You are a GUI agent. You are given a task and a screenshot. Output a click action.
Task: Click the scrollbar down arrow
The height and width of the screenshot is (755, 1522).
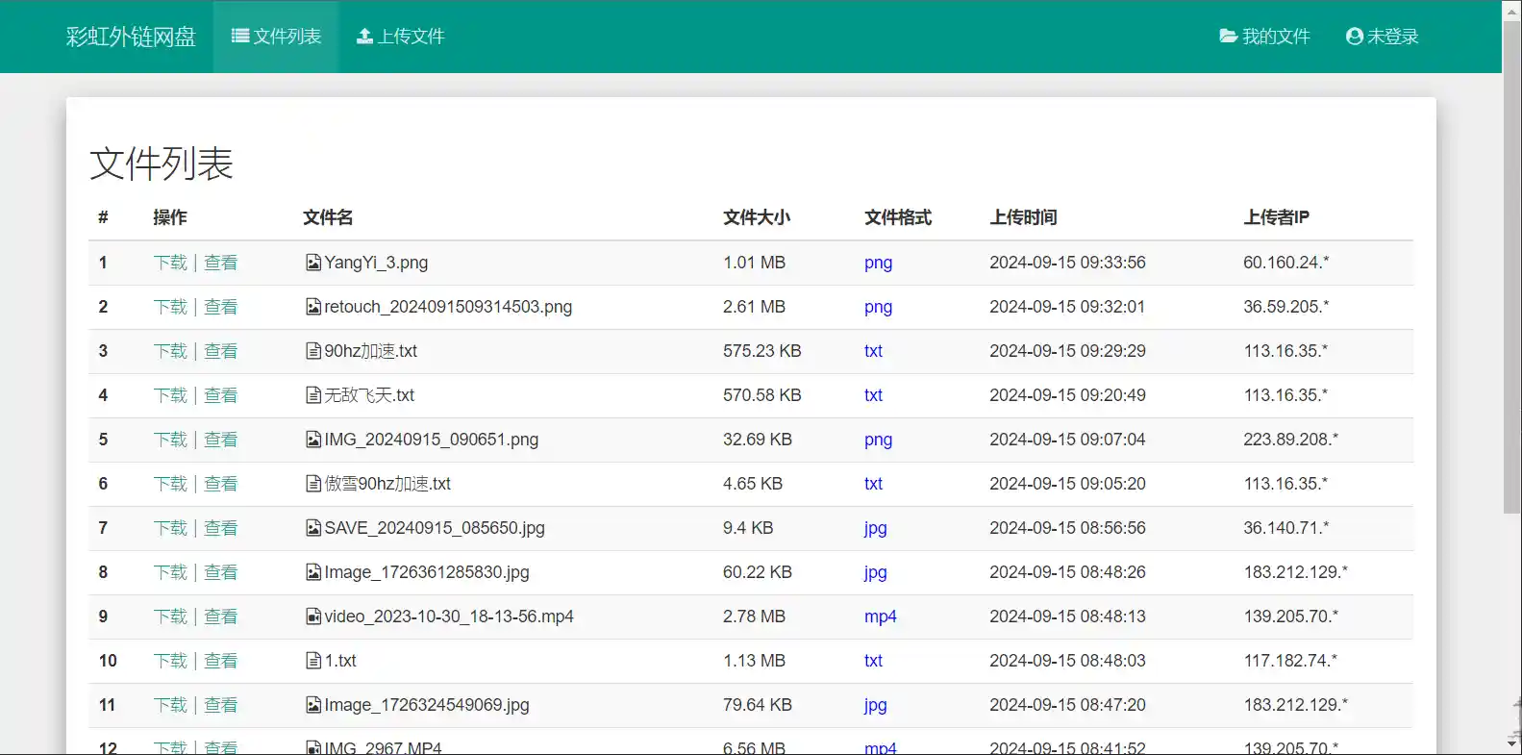tap(1511, 743)
